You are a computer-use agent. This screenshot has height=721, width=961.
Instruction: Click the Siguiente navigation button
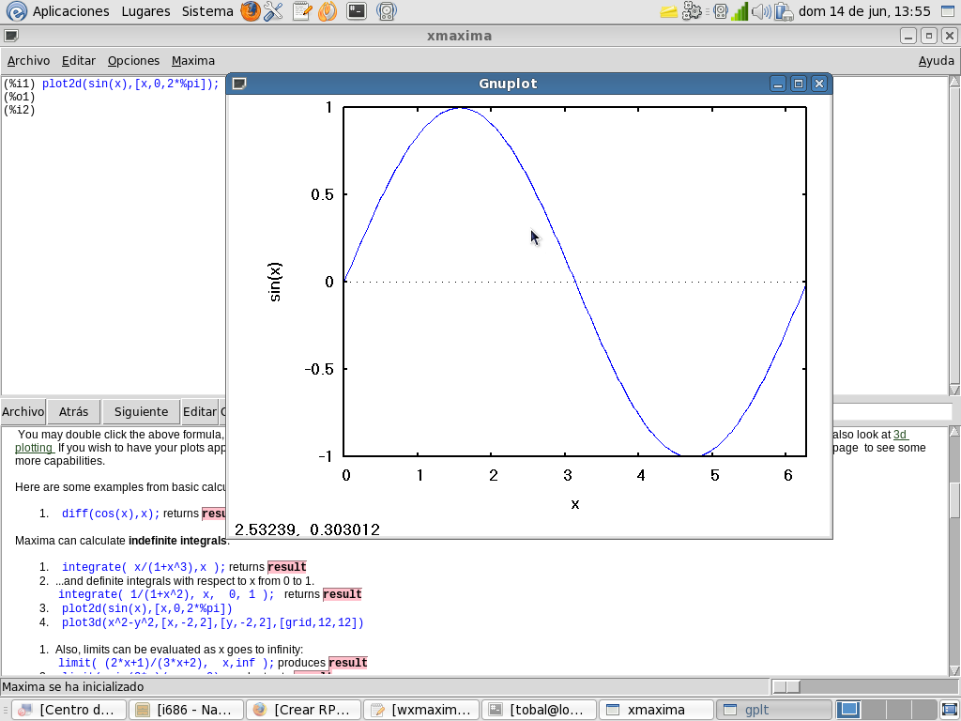point(140,411)
